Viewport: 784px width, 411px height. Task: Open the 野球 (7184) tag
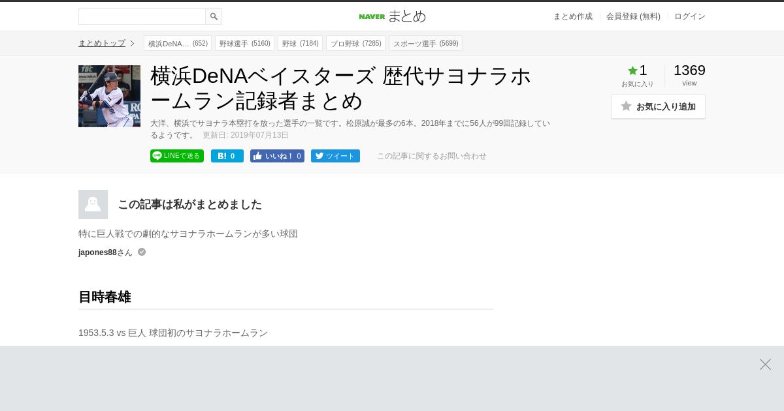click(x=300, y=44)
